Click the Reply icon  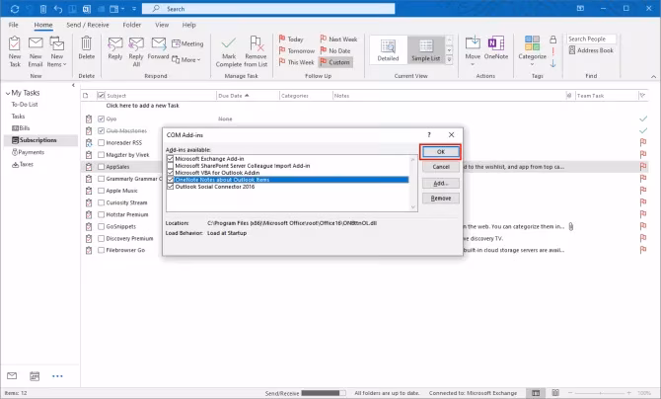(115, 43)
